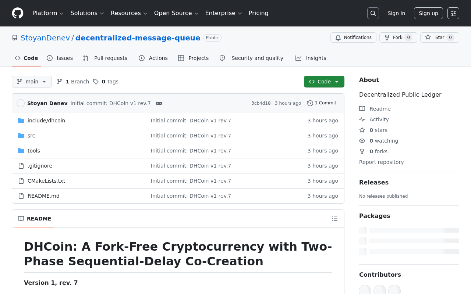Open the Actions tab
Viewport: 471px width, 294px height.
pyautogui.click(x=153, y=58)
